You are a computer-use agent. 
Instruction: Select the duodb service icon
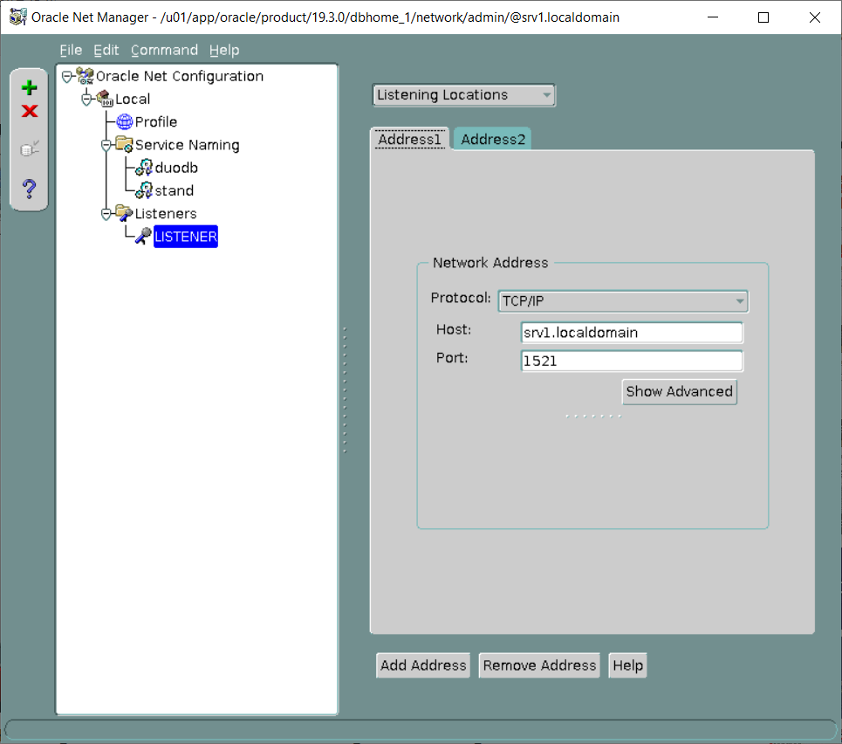coord(144,168)
